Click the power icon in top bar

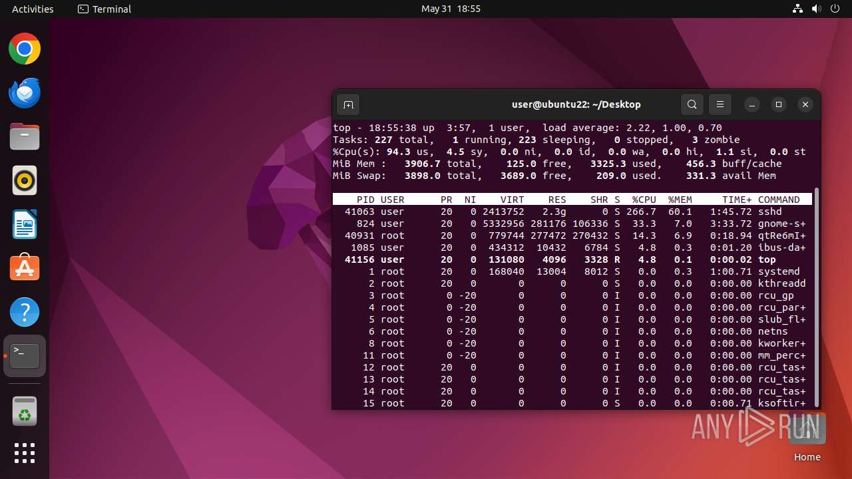(835, 9)
